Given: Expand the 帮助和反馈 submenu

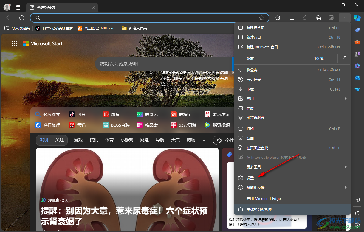Looking at the screenshot, I should pyautogui.click(x=292, y=187).
